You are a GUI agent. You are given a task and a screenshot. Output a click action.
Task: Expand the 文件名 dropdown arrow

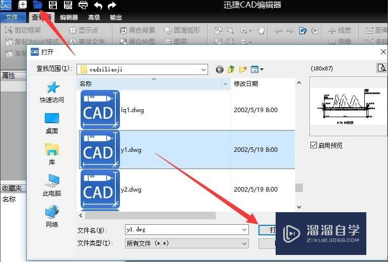coord(244,230)
